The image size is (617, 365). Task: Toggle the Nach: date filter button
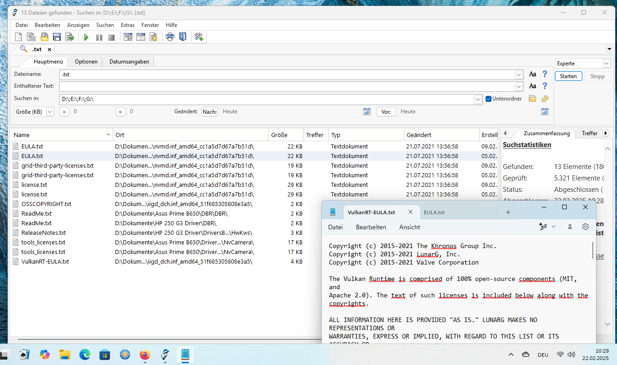point(209,111)
